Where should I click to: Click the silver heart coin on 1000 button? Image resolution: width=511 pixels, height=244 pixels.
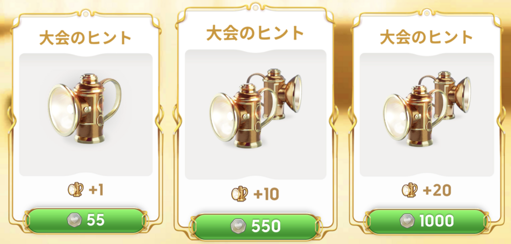(x=407, y=221)
